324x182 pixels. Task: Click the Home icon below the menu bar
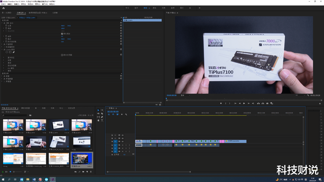pos(4,8)
